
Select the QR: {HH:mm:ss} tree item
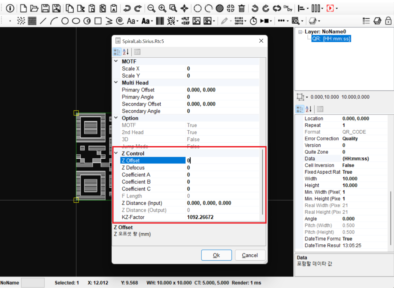[331, 39]
